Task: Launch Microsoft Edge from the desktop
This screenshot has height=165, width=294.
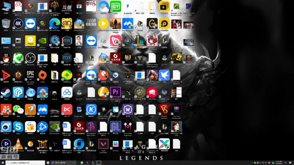Action: 54,23
